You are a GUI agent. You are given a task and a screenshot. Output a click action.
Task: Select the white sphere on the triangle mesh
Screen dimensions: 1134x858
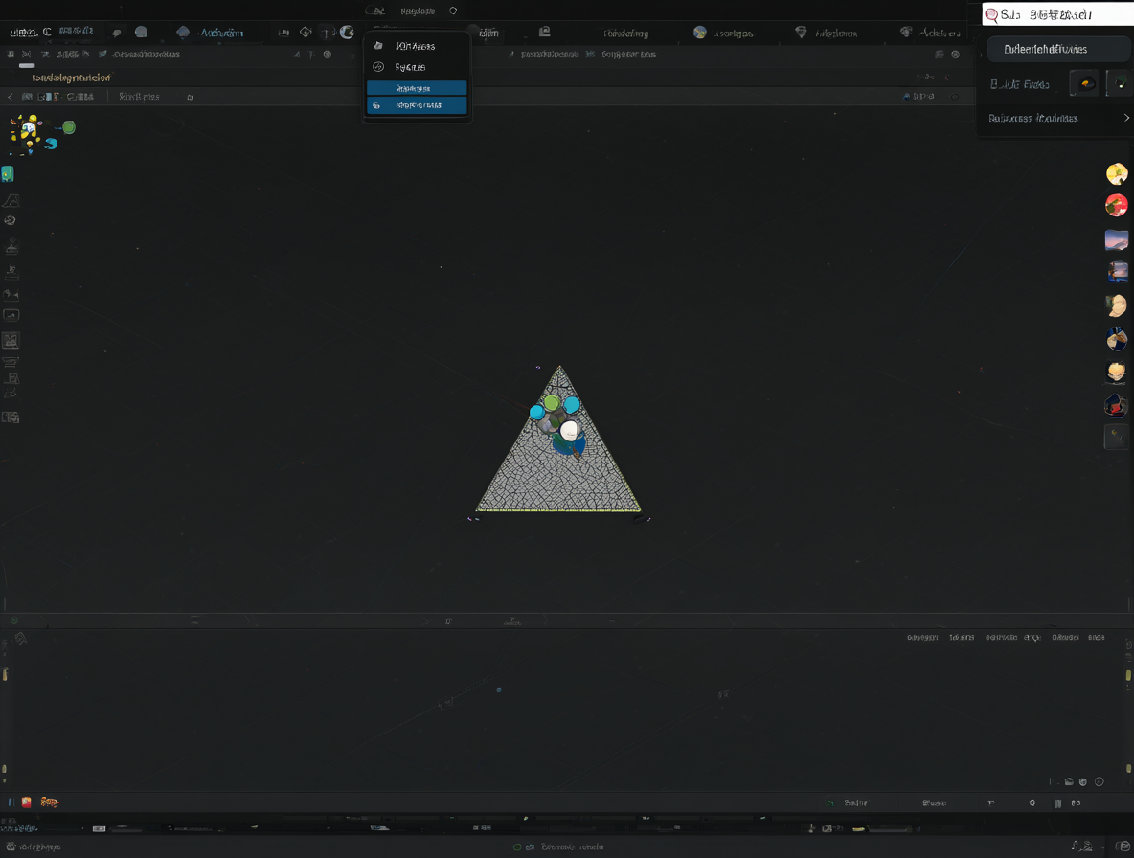(x=569, y=431)
